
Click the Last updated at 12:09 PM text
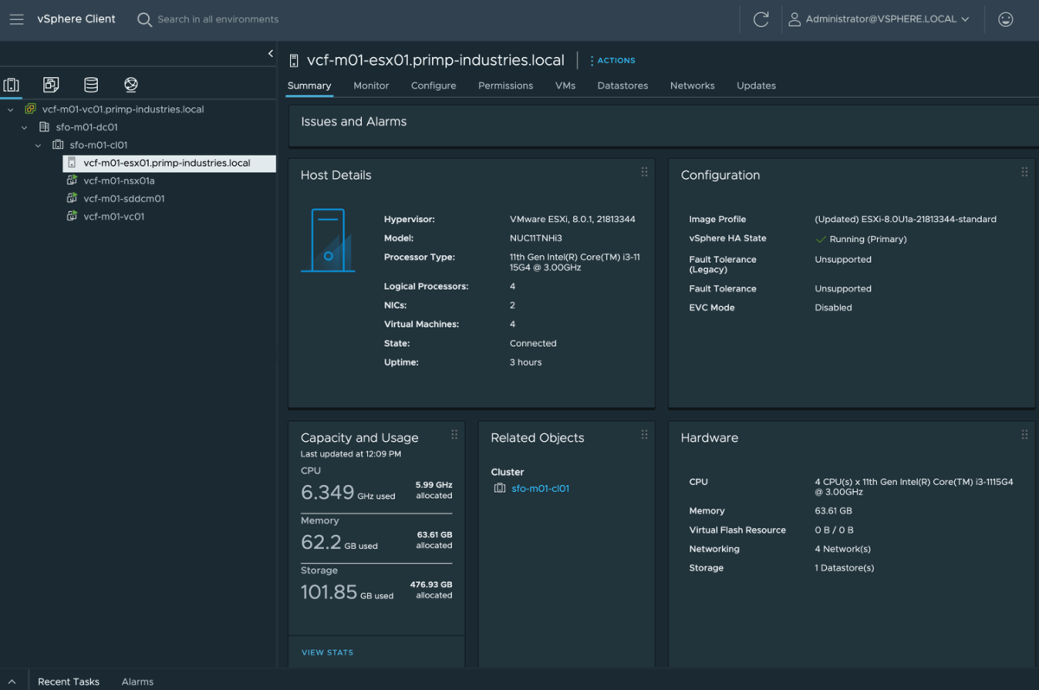coord(351,454)
